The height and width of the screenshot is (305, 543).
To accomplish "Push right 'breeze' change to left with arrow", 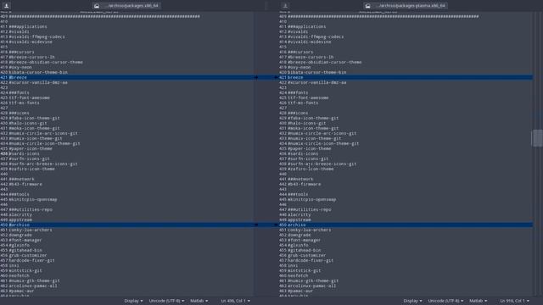I will click(x=276, y=77).
